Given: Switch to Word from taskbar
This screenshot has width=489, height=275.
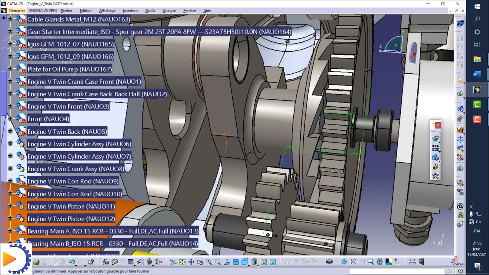Looking at the screenshot, I should [477, 74].
